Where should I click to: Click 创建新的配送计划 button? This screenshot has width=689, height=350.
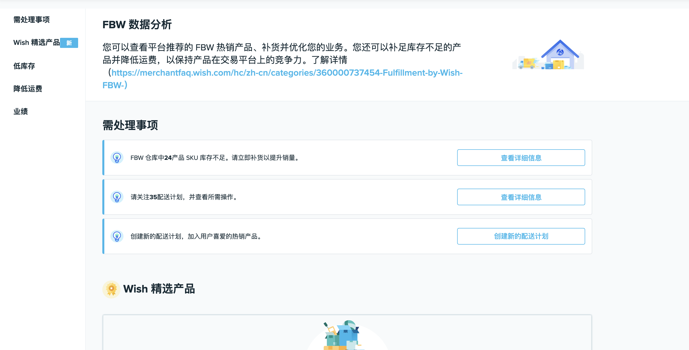tap(521, 236)
